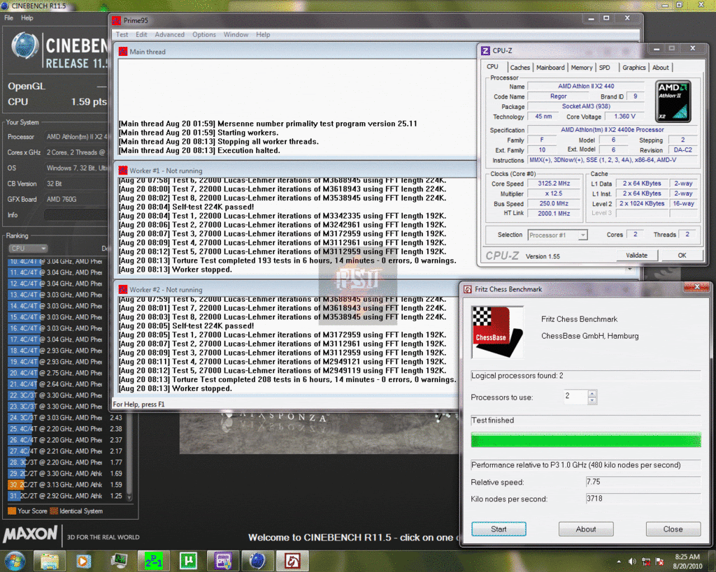Switch to the Graphics tab in CPU-Z
The height and width of the screenshot is (572, 716).
click(x=634, y=68)
